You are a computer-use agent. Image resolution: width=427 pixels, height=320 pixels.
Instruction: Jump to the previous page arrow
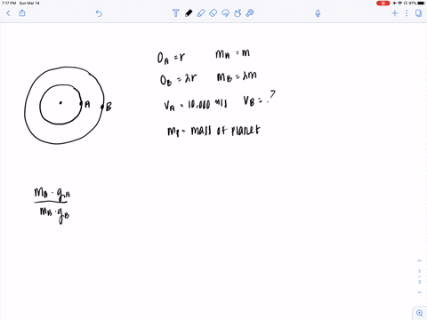click(x=419, y=260)
